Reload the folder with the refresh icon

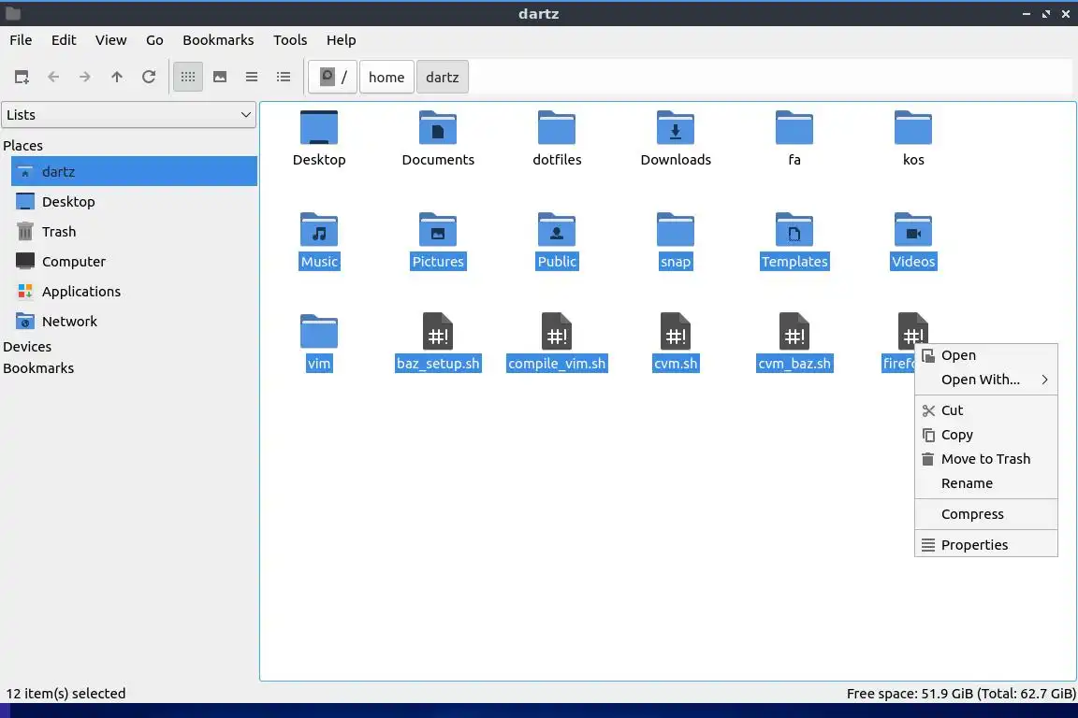(x=149, y=77)
